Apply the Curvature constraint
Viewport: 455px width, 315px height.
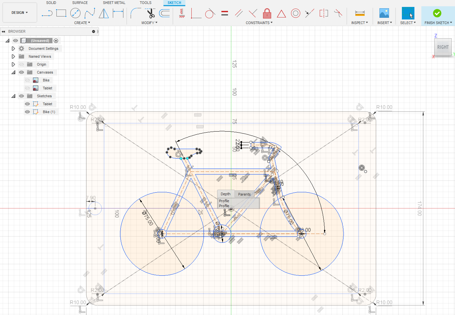point(338,14)
